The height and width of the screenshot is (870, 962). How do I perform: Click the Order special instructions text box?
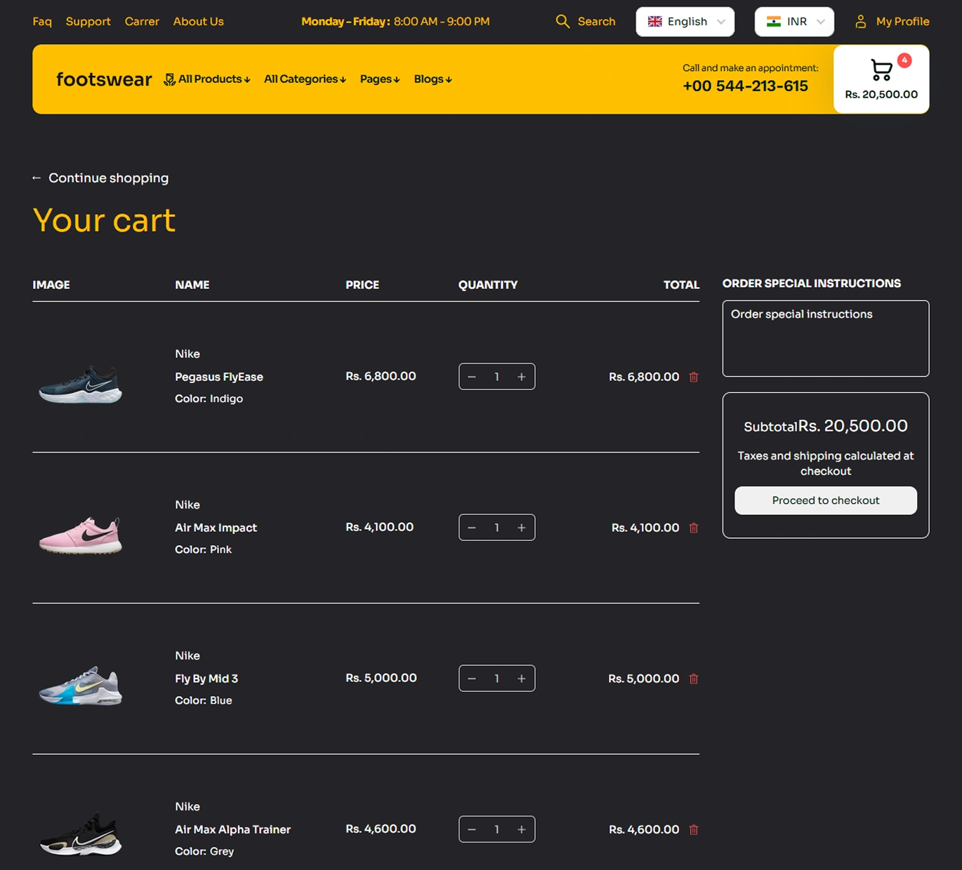[826, 339]
